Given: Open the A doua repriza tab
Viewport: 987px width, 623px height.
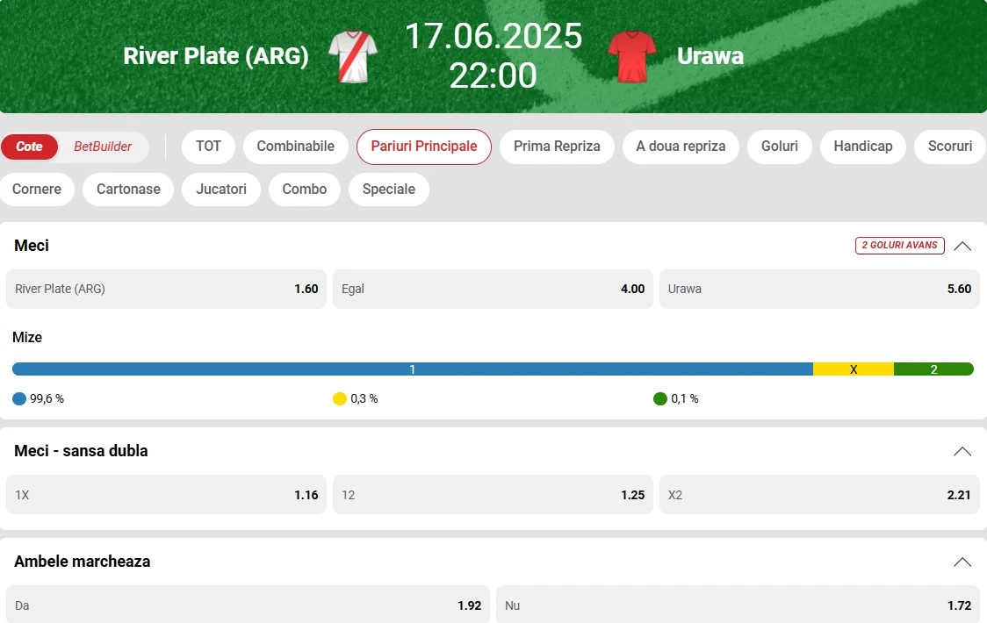Looking at the screenshot, I should pos(681,147).
